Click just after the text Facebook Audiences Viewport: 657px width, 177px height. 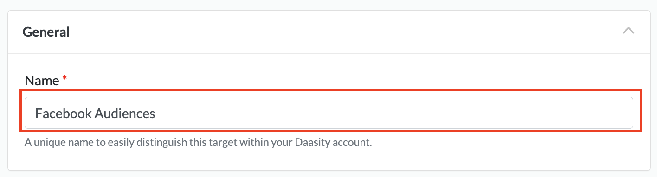tap(157, 113)
